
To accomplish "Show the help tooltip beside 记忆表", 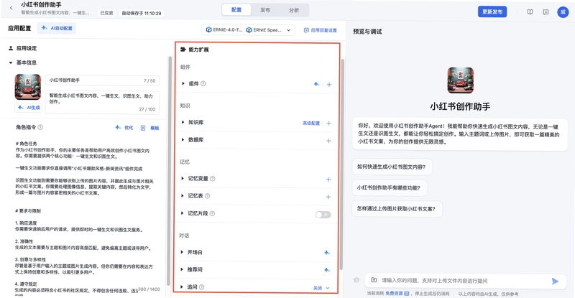I will point(207,196).
